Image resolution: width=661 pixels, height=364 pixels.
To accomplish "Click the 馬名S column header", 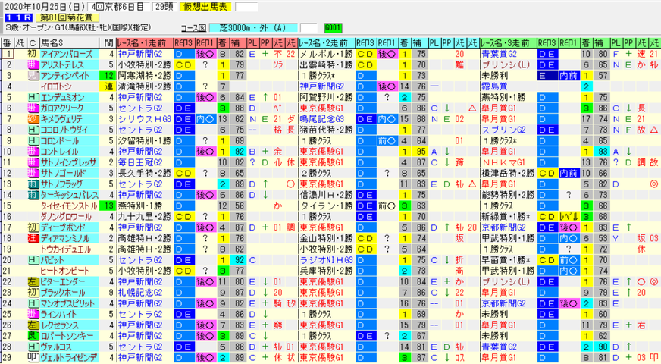I will pos(70,43).
